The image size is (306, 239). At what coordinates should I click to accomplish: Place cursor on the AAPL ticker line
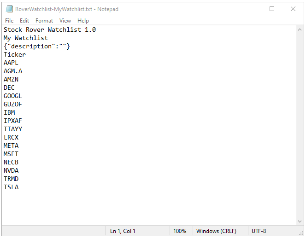tap(11, 63)
